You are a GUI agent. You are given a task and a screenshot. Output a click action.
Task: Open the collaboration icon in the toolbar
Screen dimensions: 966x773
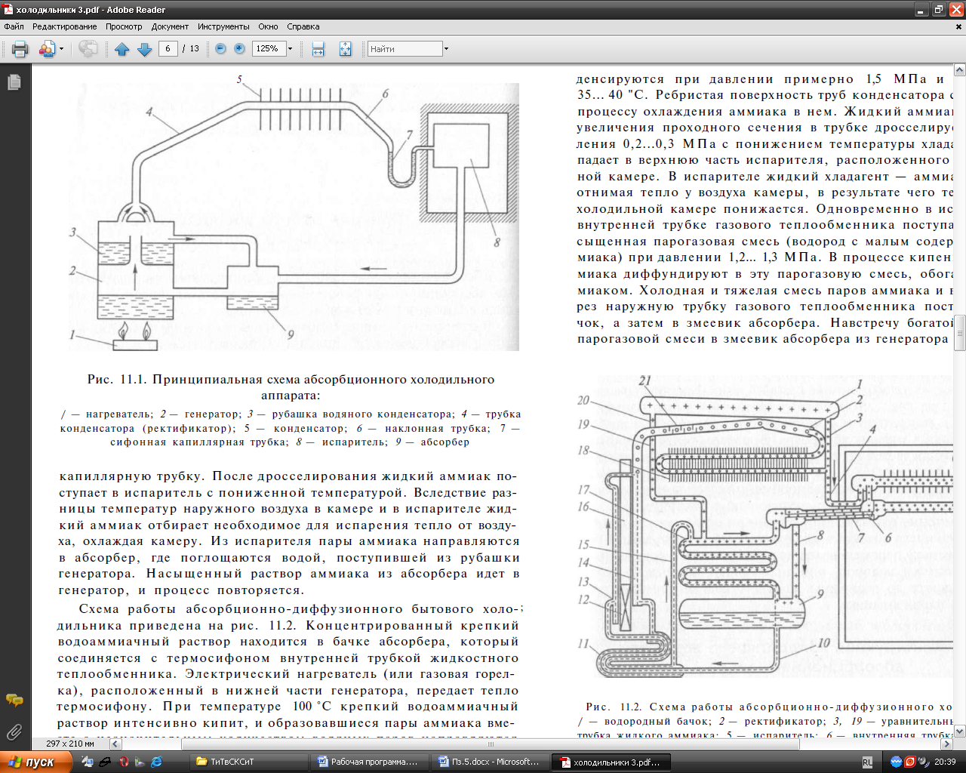pyautogui.click(x=47, y=49)
